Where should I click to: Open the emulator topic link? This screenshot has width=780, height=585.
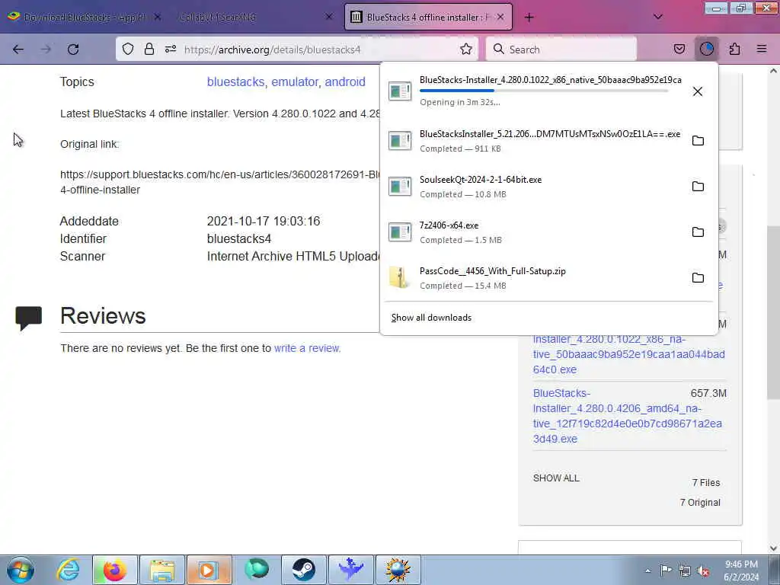295,82
